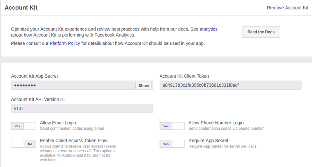Follow the analytics link
The height and width of the screenshot is (167, 312).
(208, 29)
